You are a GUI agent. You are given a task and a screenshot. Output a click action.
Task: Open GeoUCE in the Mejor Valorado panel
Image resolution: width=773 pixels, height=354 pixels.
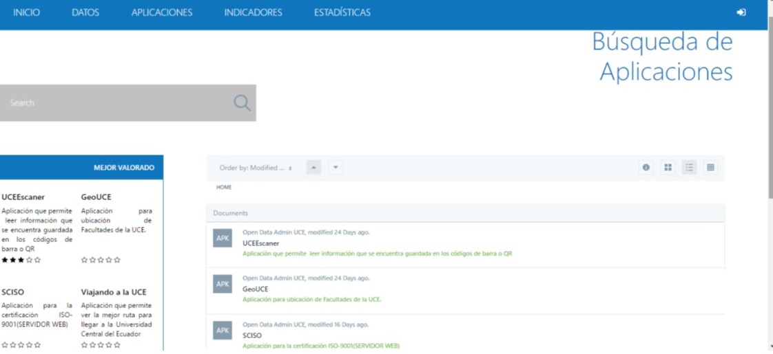(x=96, y=197)
